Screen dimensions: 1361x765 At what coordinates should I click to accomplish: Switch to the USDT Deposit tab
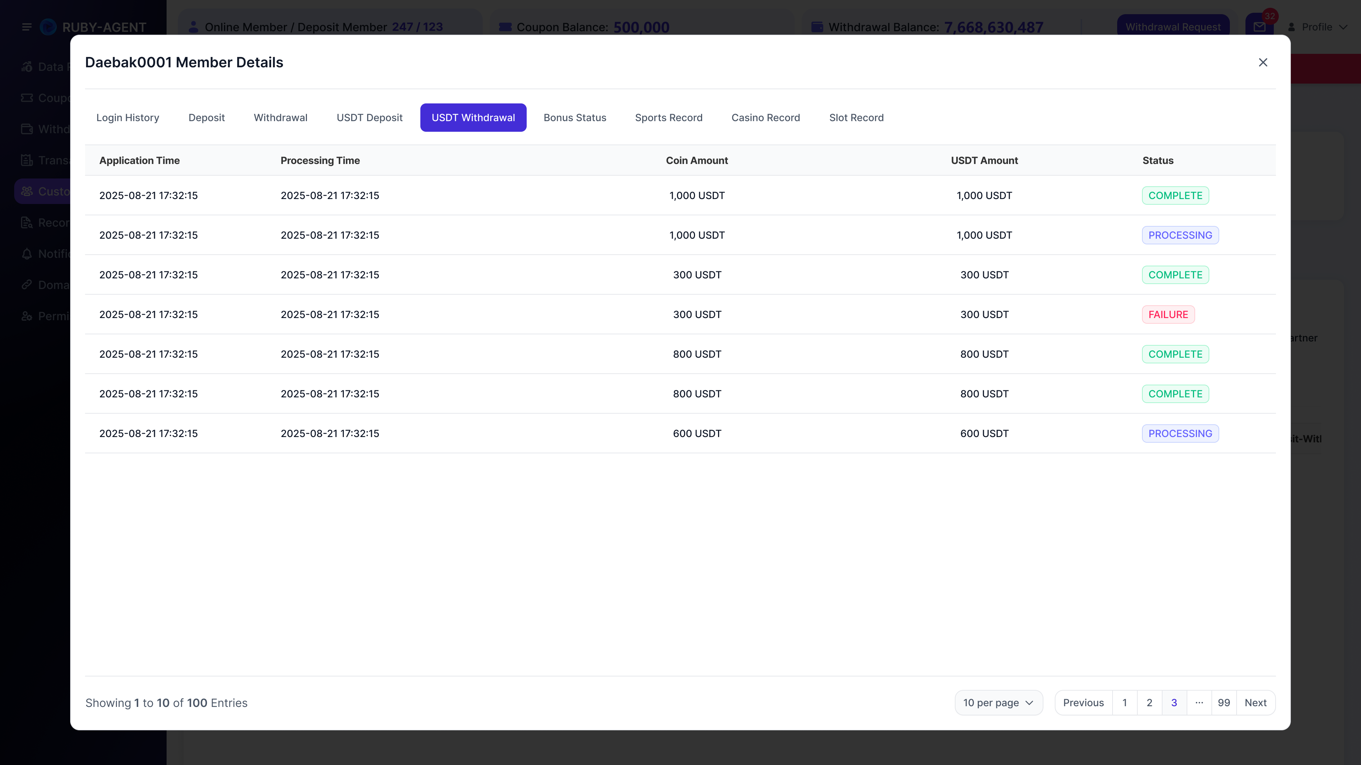pos(369,118)
